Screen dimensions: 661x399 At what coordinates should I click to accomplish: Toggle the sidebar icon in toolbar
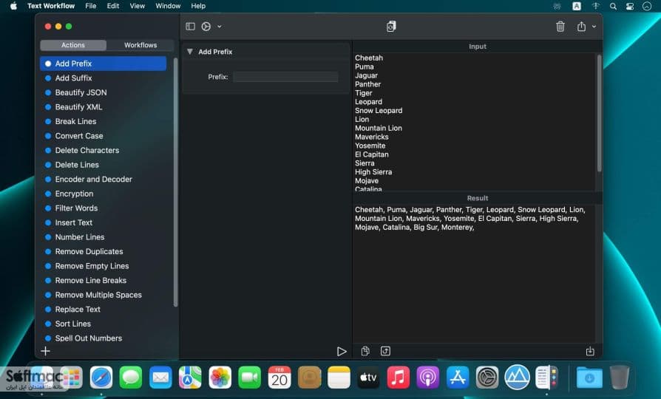pyautogui.click(x=191, y=27)
